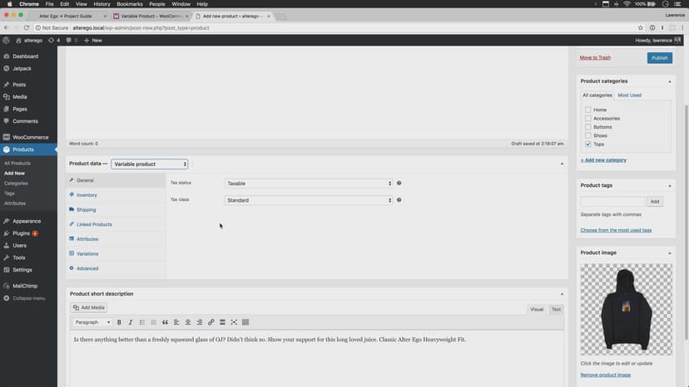689x387 pixels.
Task: Open the toolbar toggle (kitchen sink) icon
Action: 245,322
